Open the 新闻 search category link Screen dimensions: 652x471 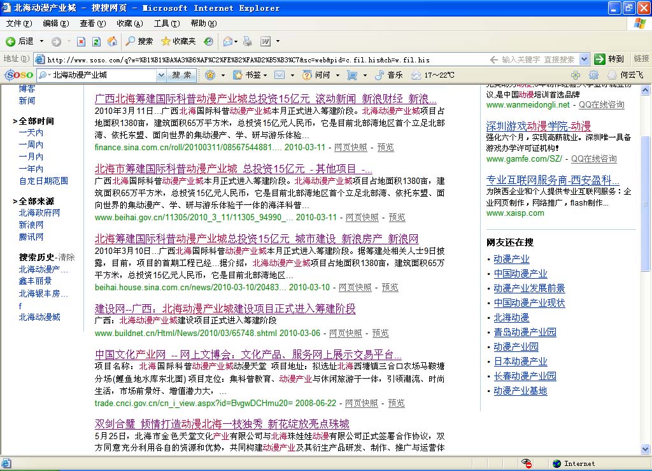pyautogui.click(x=27, y=101)
